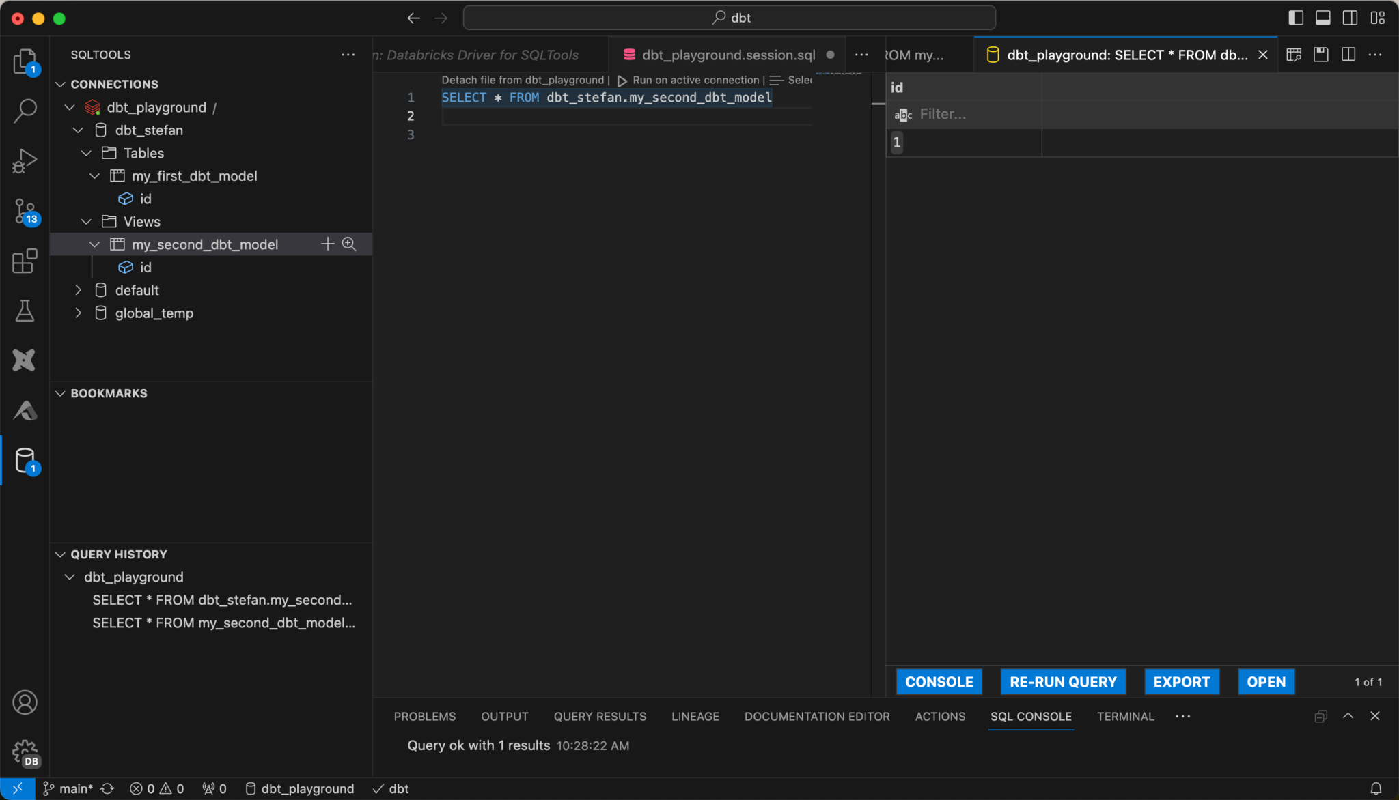
Task: Open the Source Control view icon
Action: coord(25,211)
